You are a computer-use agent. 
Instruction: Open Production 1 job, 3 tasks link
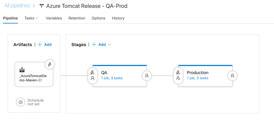[198, 78]
